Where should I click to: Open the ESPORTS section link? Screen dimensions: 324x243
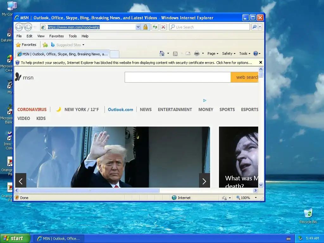(250, 109)
